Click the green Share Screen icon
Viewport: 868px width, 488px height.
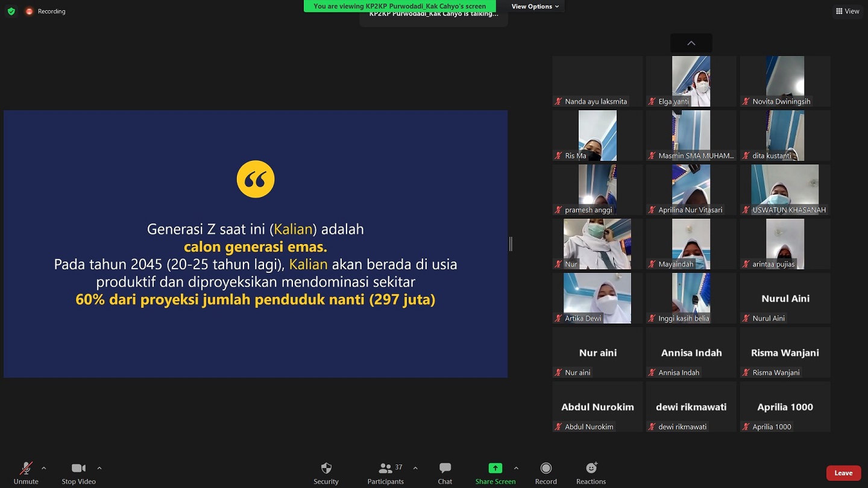[495, 468]
